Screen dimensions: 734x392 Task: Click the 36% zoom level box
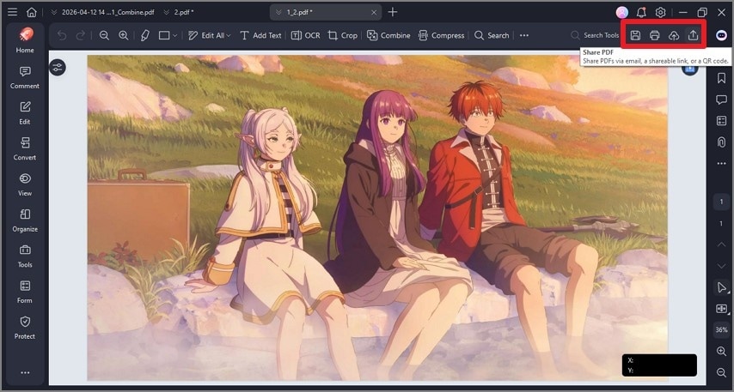[721, 330]
